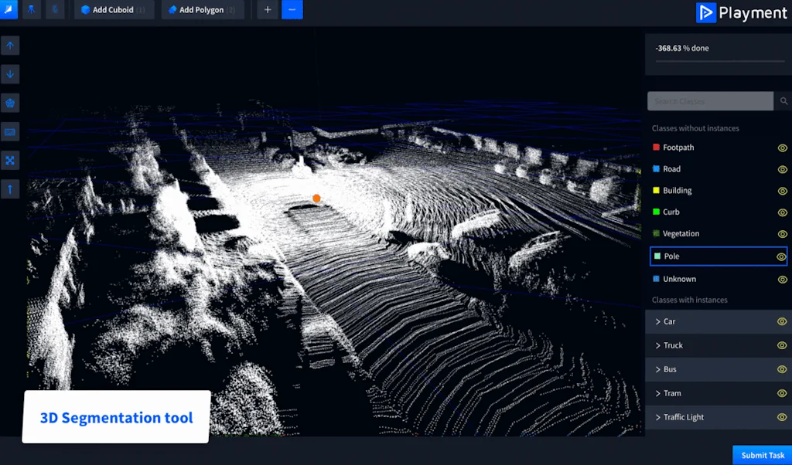The width and height of the screenshot is (792, 465).
Task: Click the polygon shape icon in left sidebar
Action: click(x=10, y=103)
